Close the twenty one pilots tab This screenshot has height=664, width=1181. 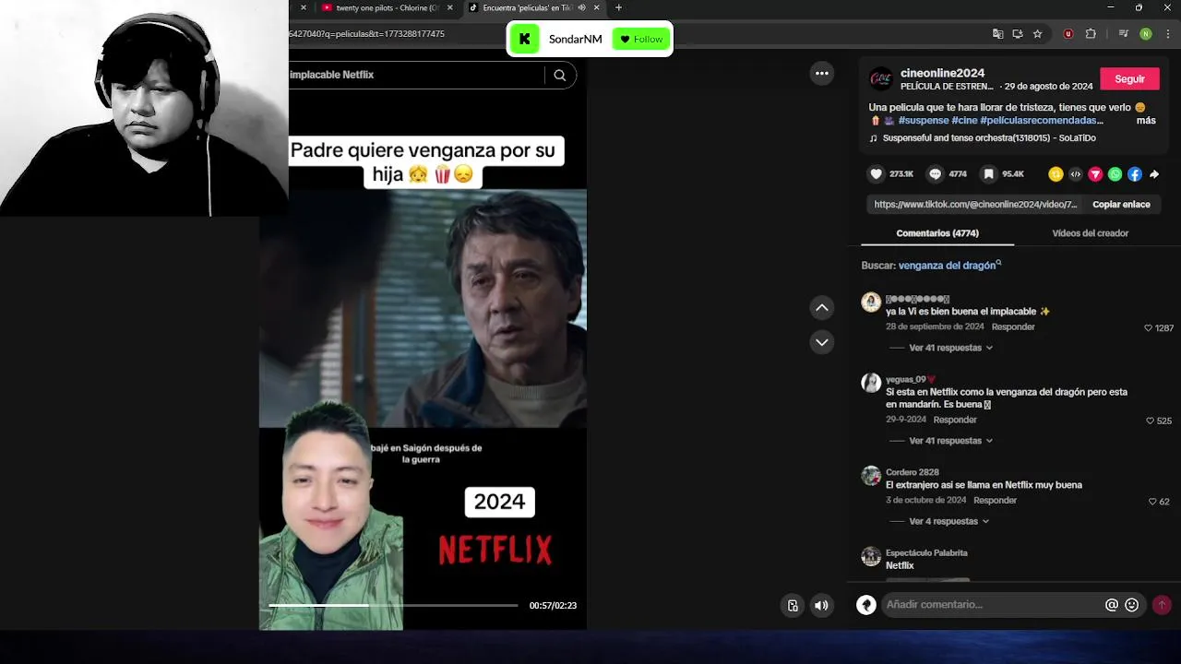449,7
